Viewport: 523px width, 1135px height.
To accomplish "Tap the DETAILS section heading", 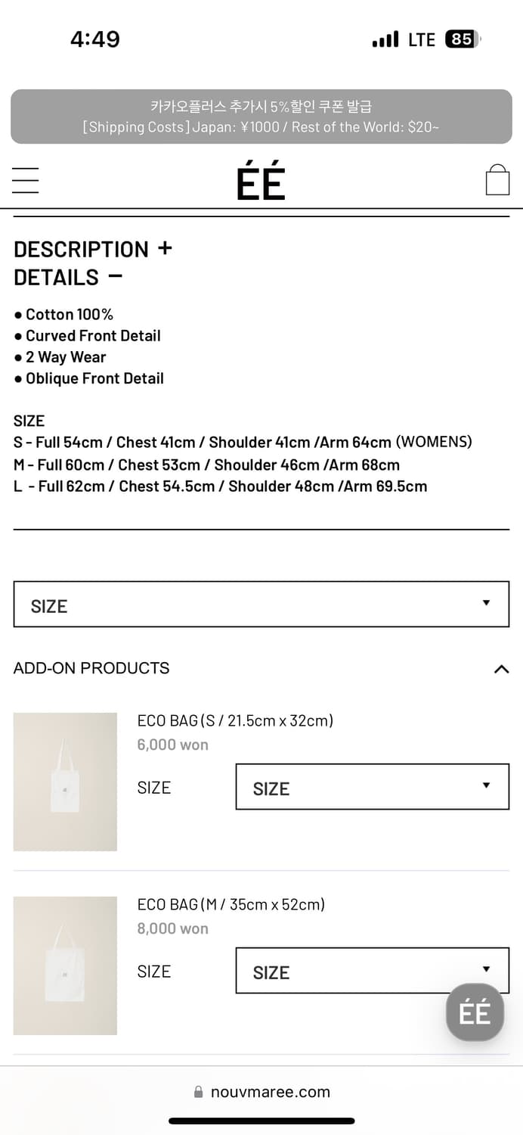I will 56,277.
